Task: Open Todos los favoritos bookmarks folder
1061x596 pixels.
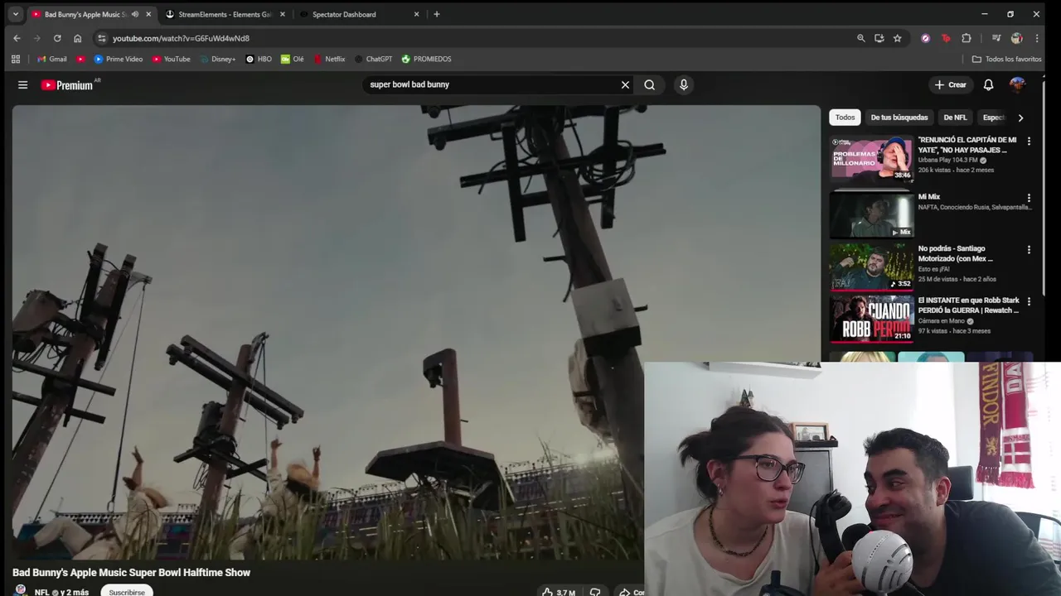Action: coord(1006,59)
